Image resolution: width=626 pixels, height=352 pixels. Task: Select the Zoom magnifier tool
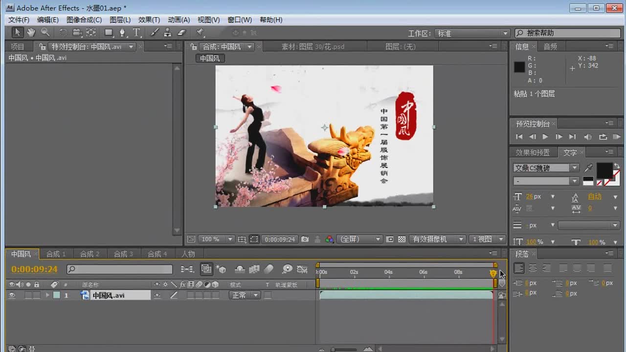(45, 33)
